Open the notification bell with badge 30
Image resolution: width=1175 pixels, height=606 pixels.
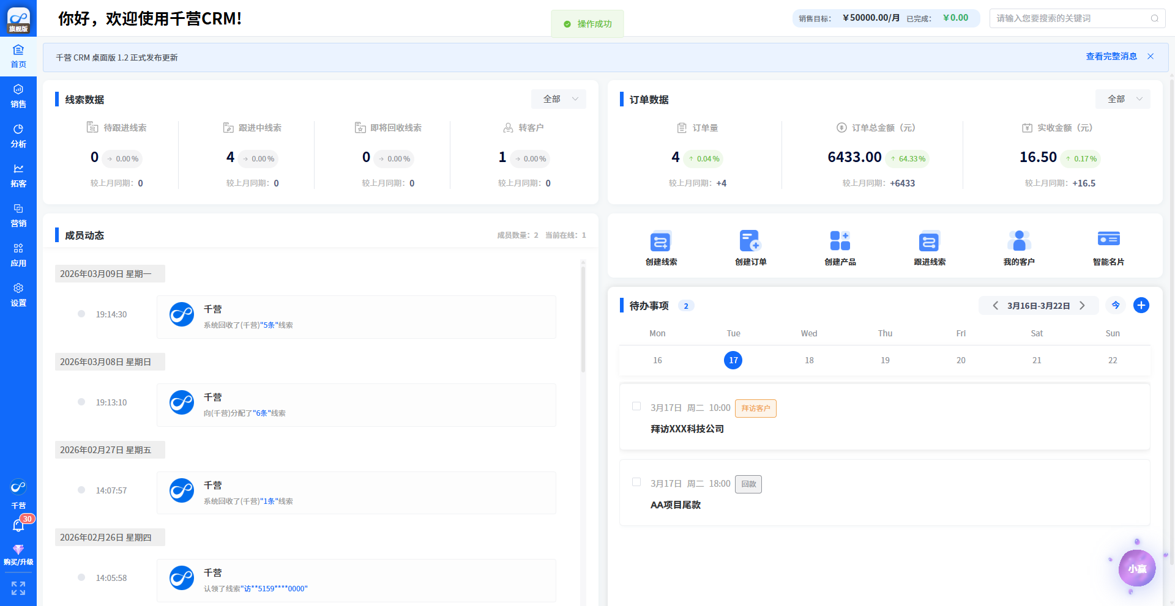tap(18, 525)
